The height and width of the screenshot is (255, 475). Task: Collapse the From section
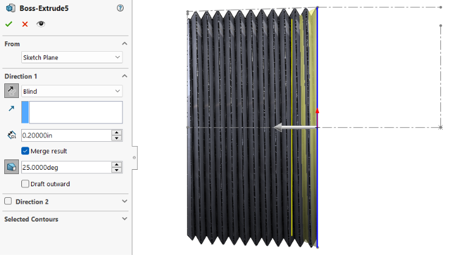pos(124,44)
